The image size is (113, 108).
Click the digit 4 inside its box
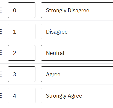click(x=14, y=96)
